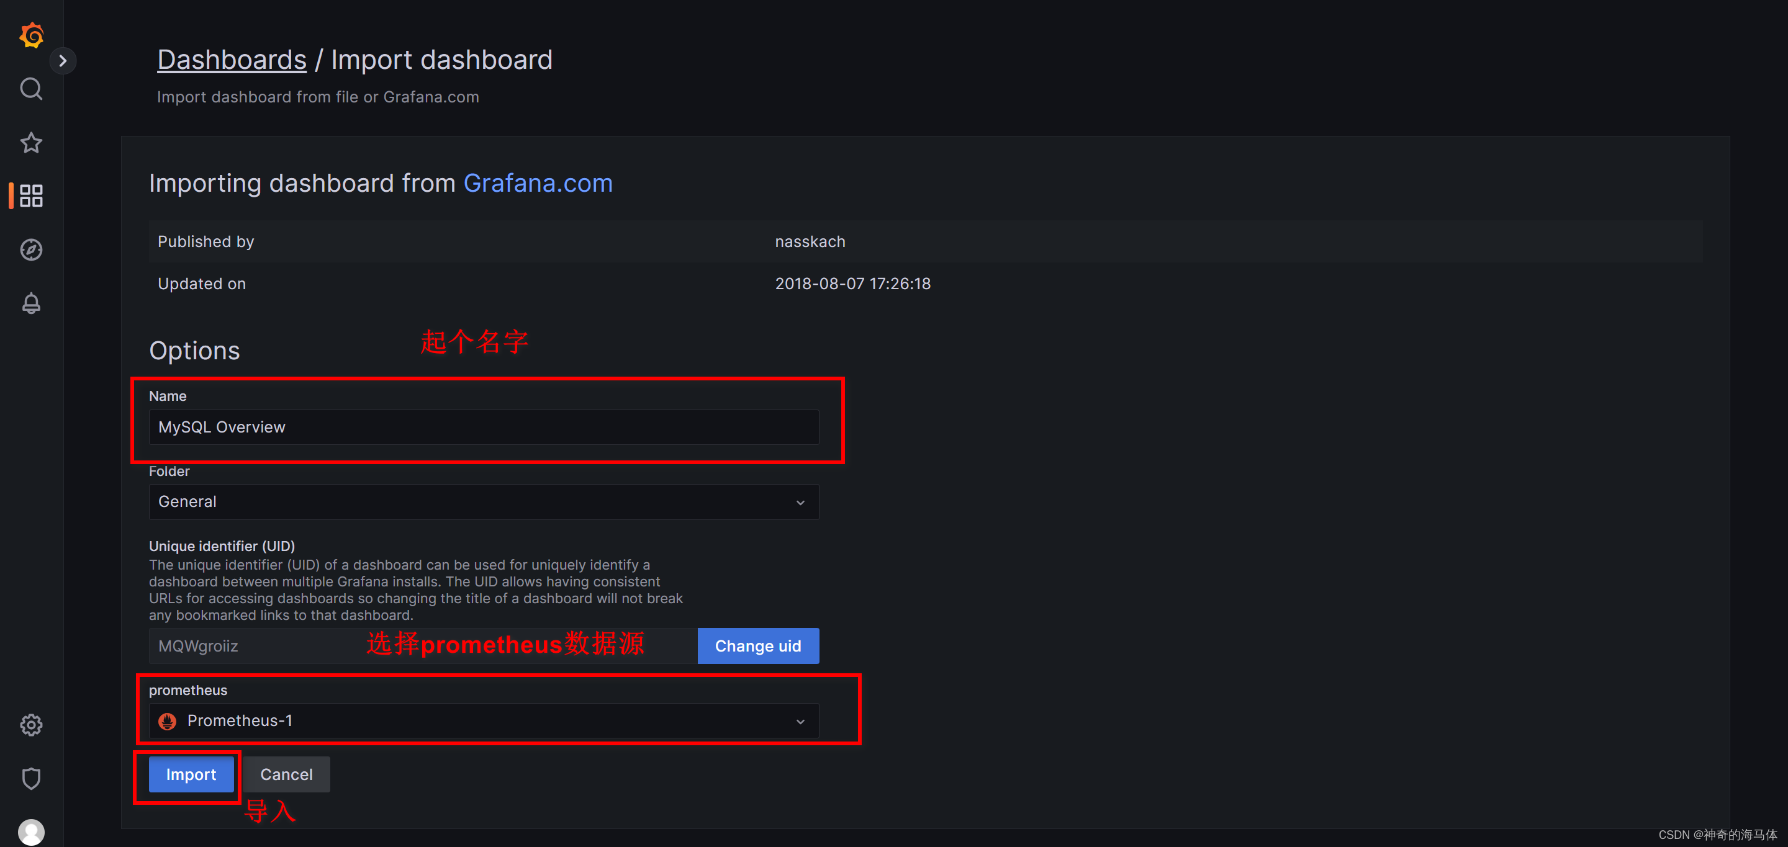Click the Options section heading
The image size is (1788, 847).
point(194,351)
